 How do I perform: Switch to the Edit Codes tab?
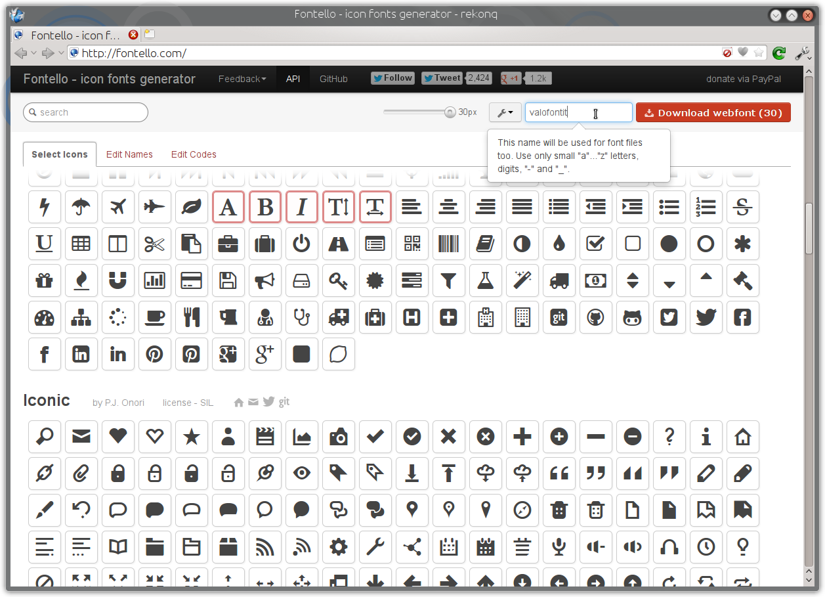click(194, 154)
